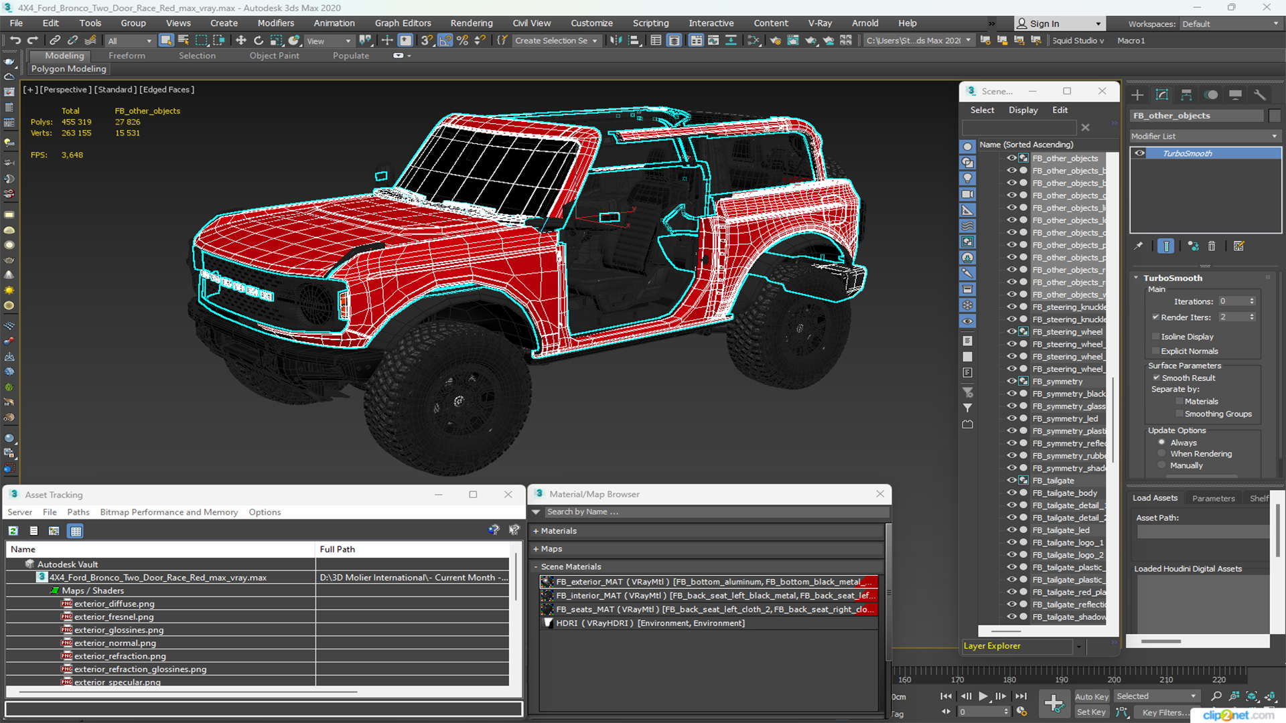The height and width of the screenshot is (723, 1286).
Task: Open the Render Setup teapot icon
Action: [x=775, y=40]
